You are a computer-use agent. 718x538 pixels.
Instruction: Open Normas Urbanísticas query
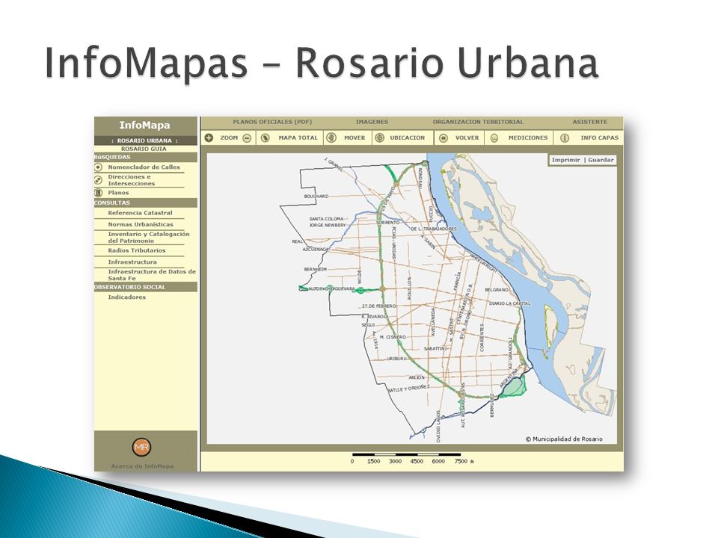pyautogui.click(x=141, y=225)
